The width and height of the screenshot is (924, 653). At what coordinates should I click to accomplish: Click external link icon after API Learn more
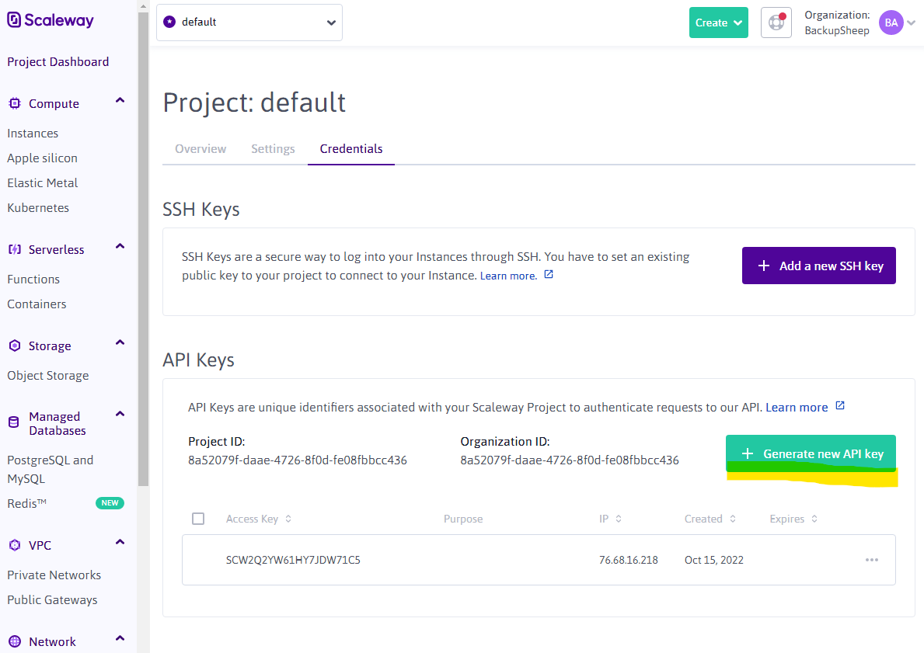pos(840,405)
